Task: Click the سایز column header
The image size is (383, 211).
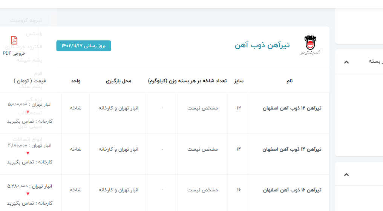Action: 239,81
